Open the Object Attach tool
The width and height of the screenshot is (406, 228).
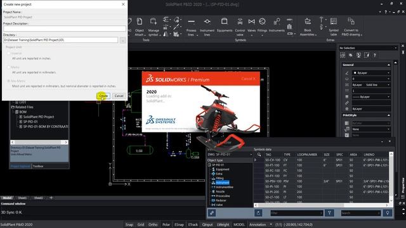pos(140,27)
